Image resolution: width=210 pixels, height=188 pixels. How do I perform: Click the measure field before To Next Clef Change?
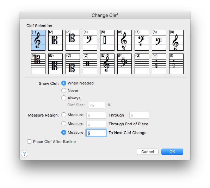(96, 133)
